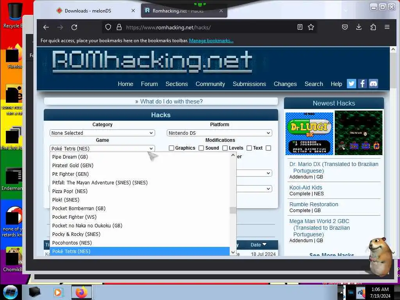Open the Home nav menu item
Viewport: 400px width, 300px height.
coord(125,84)
